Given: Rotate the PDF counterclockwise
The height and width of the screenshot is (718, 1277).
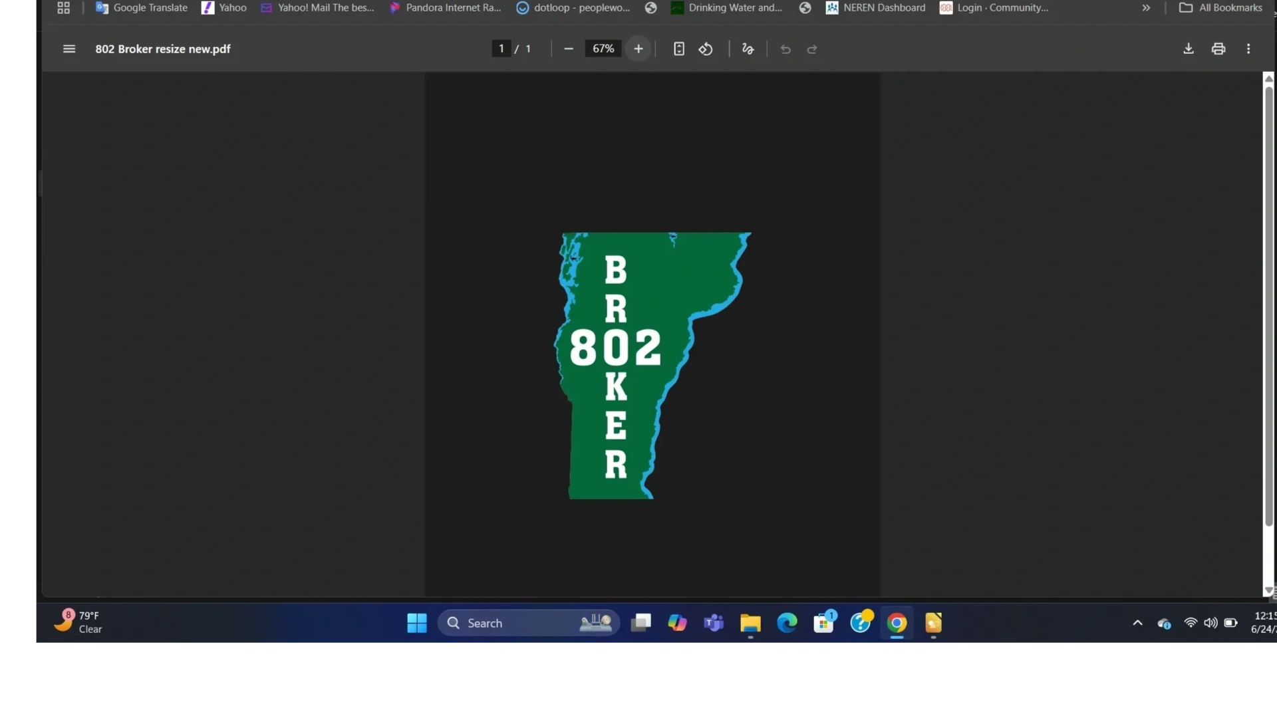Looking at the screenshot, I should tap(706, 49).
